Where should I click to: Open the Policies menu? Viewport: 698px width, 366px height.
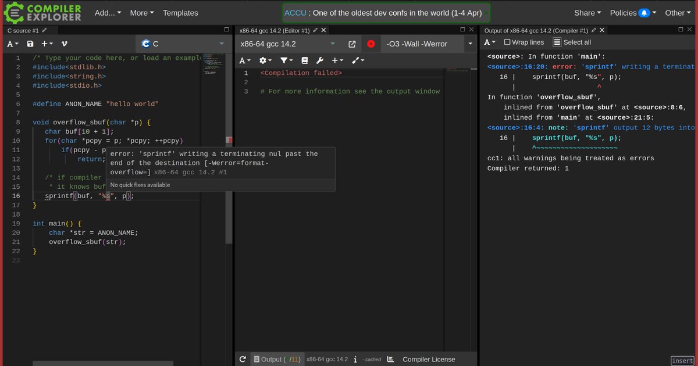[633, 13]
